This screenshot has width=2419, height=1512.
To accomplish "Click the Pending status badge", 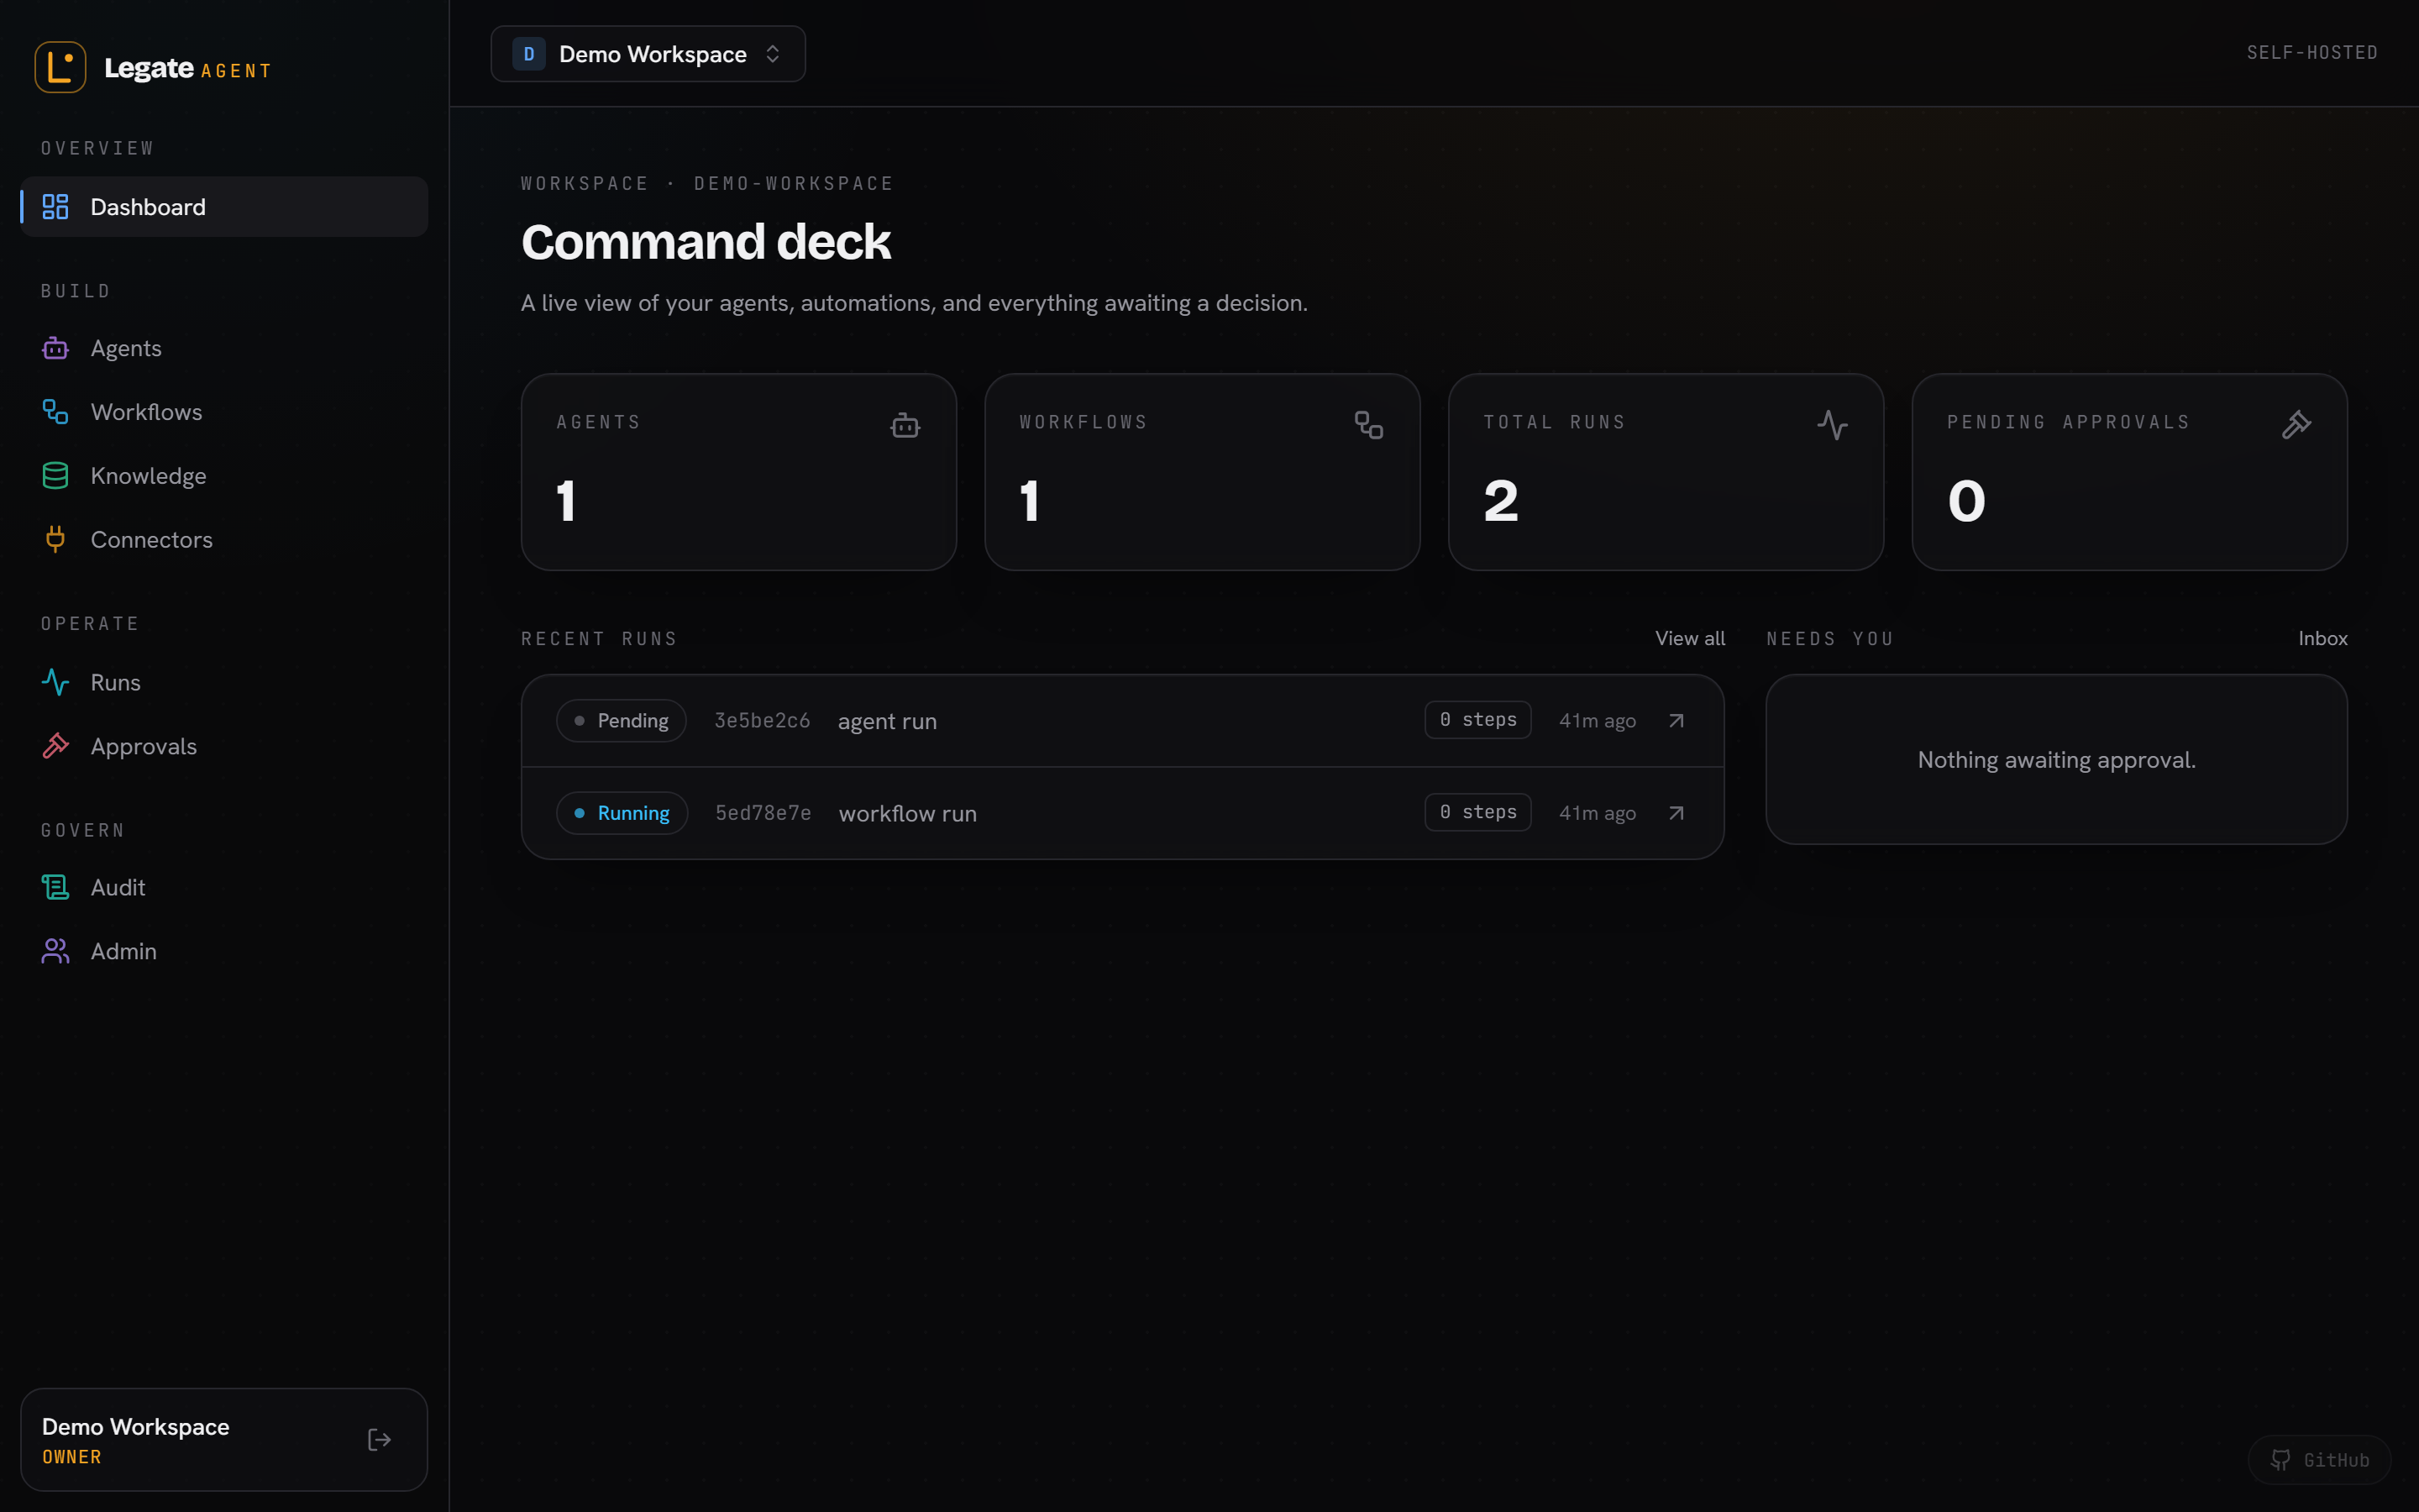I will tap(621, 721).
